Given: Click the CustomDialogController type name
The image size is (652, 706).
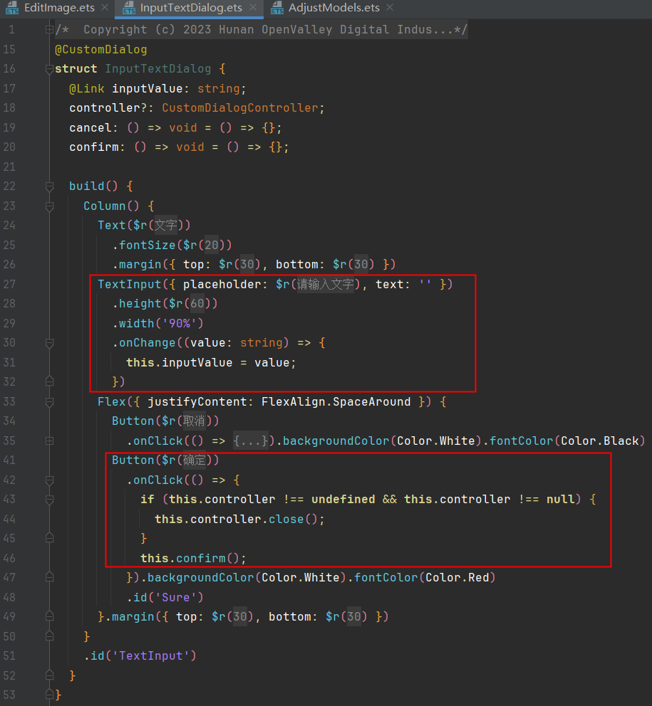Looking at the screenshot, I should click(240, 108).
